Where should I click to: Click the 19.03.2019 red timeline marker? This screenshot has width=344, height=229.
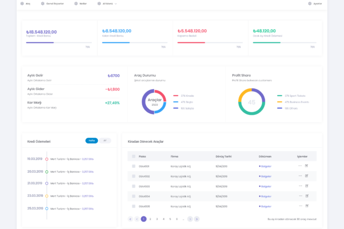[47, 159]
